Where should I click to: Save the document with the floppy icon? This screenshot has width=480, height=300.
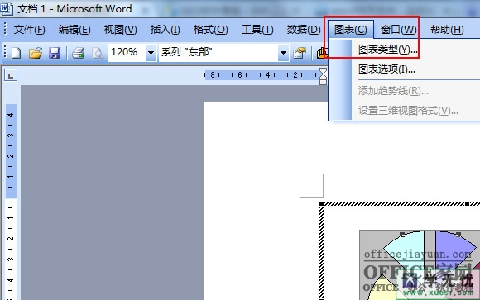(x=55, y=53)
